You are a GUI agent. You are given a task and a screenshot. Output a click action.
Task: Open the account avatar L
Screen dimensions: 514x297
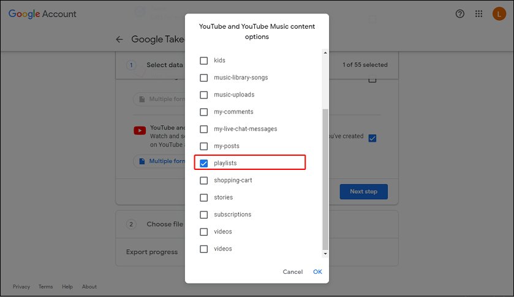point(499,13)
